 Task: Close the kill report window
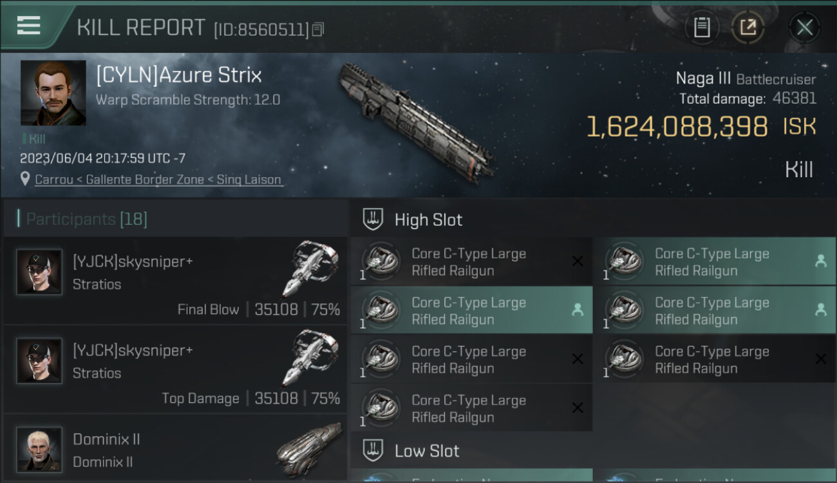pos(804,27)
